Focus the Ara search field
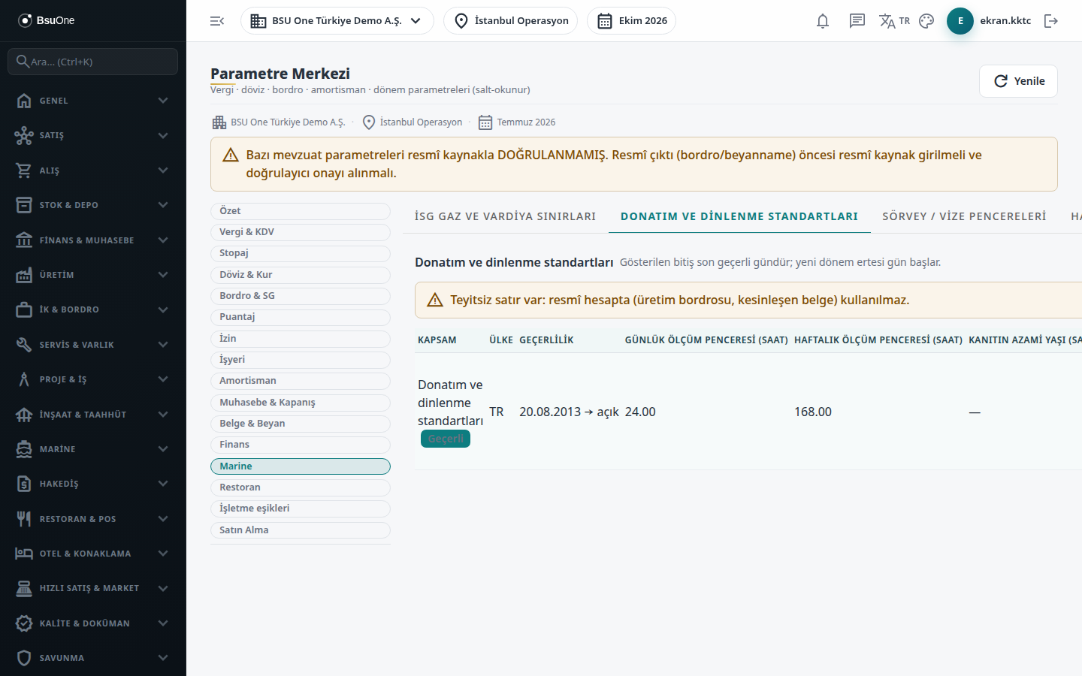This screenshot has width=1082, height=676. 93,62
